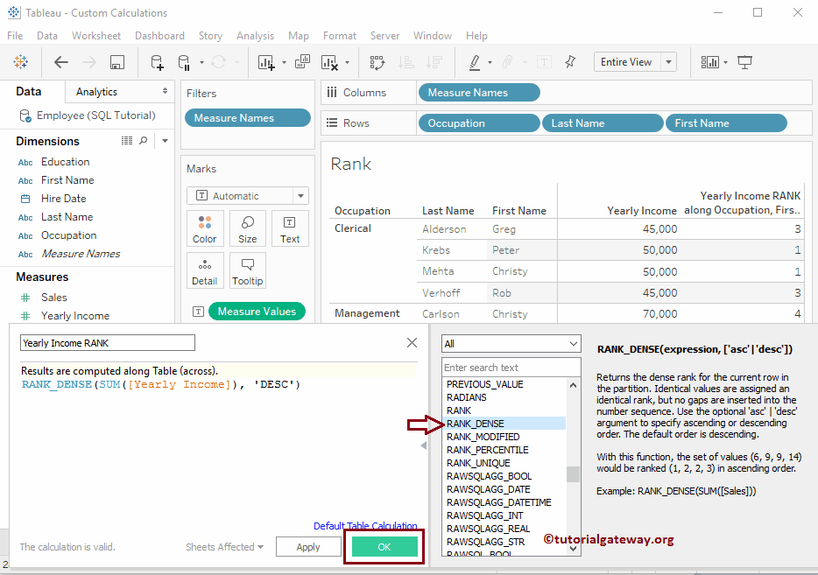The width and height of the screenshot is (818, 575).
Task: Click the Save icon in toolbar
Action: 117,62
